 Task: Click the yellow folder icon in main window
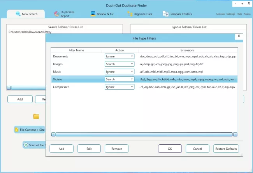36,116
